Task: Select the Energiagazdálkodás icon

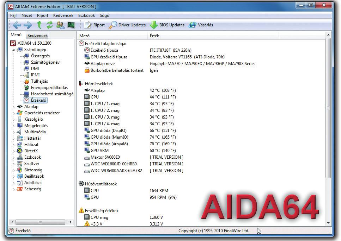Action: pyautogui.click(x=26, y=88)
